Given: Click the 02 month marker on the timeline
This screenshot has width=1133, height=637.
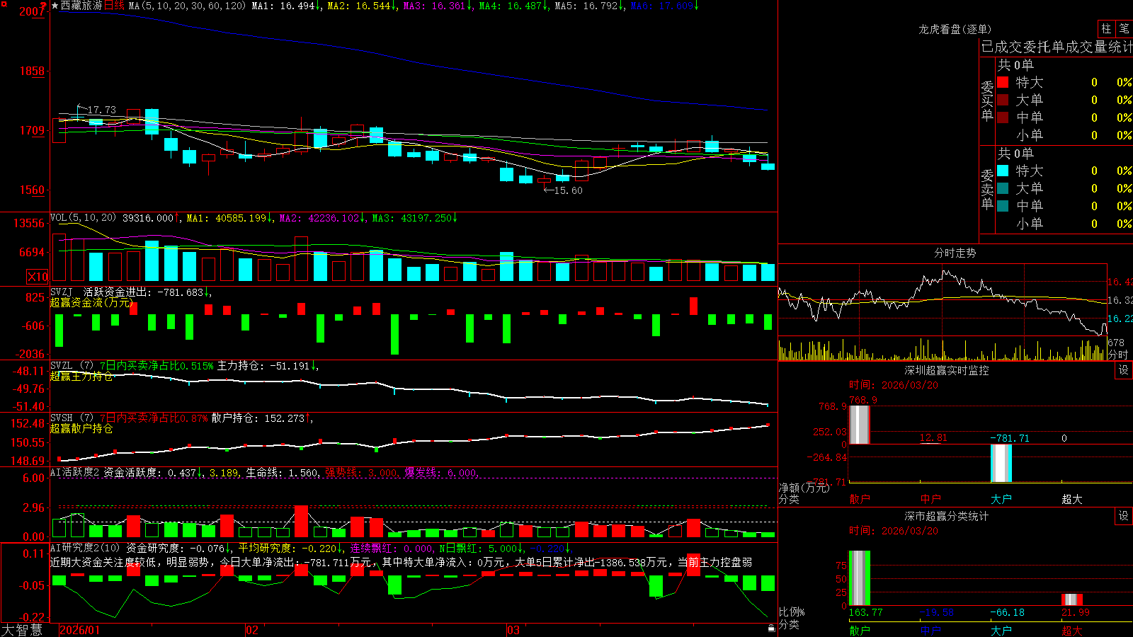Looking at the screenshot, I should click(251, 630).
